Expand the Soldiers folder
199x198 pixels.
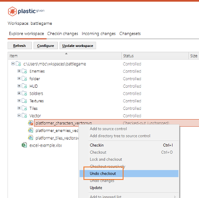[x=19, y=93]
